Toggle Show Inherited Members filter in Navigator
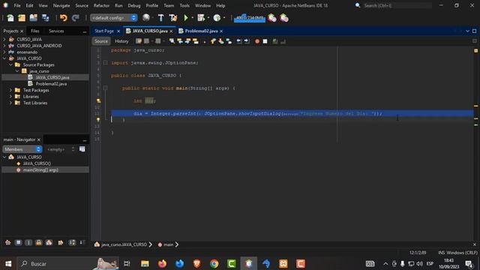The width and height of the screenshot is (480, 270). (x=7, y=242)
